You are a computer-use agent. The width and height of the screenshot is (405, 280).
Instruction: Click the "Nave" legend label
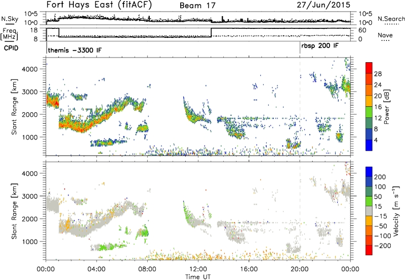[x=385, y=35]
